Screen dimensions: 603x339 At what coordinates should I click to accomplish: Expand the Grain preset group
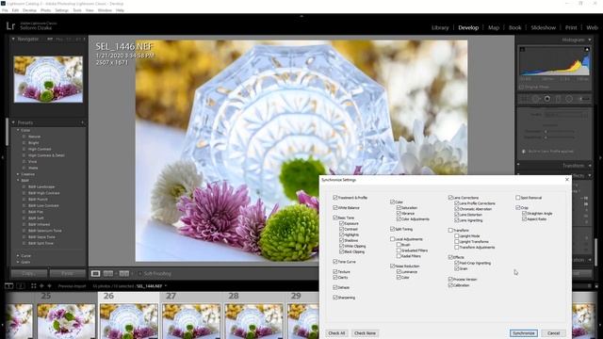(18, 262)
